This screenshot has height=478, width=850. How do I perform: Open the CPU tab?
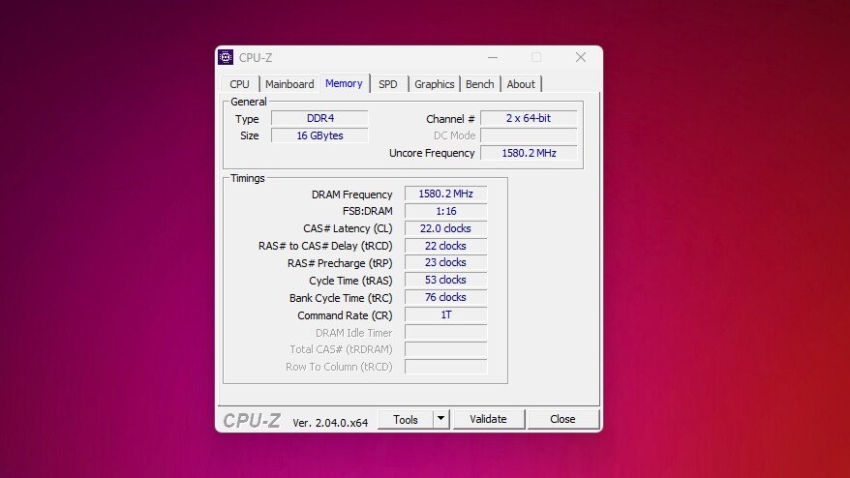tap(239, 84)
